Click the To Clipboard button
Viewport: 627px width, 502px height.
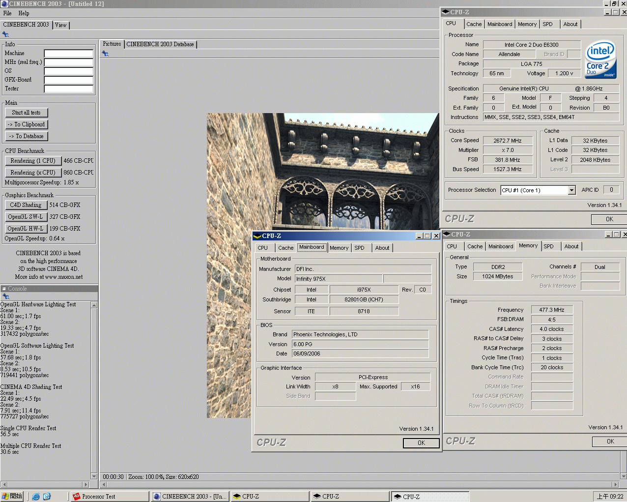[27, 124]
